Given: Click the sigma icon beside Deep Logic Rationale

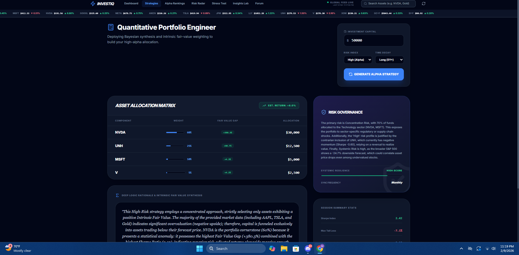Looking at the screenshot, I should 117,195.
